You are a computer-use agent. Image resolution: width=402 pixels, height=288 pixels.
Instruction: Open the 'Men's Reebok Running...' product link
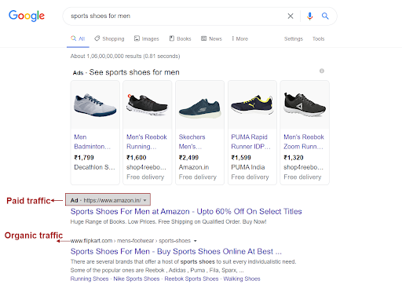pos(147,142)
